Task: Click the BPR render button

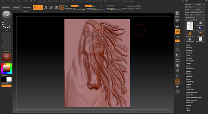Action: point(177,13)
